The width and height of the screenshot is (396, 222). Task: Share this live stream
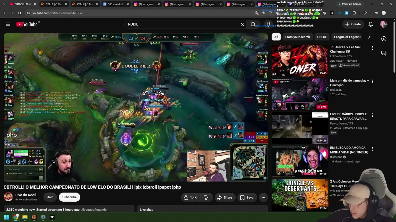point(224,197)
